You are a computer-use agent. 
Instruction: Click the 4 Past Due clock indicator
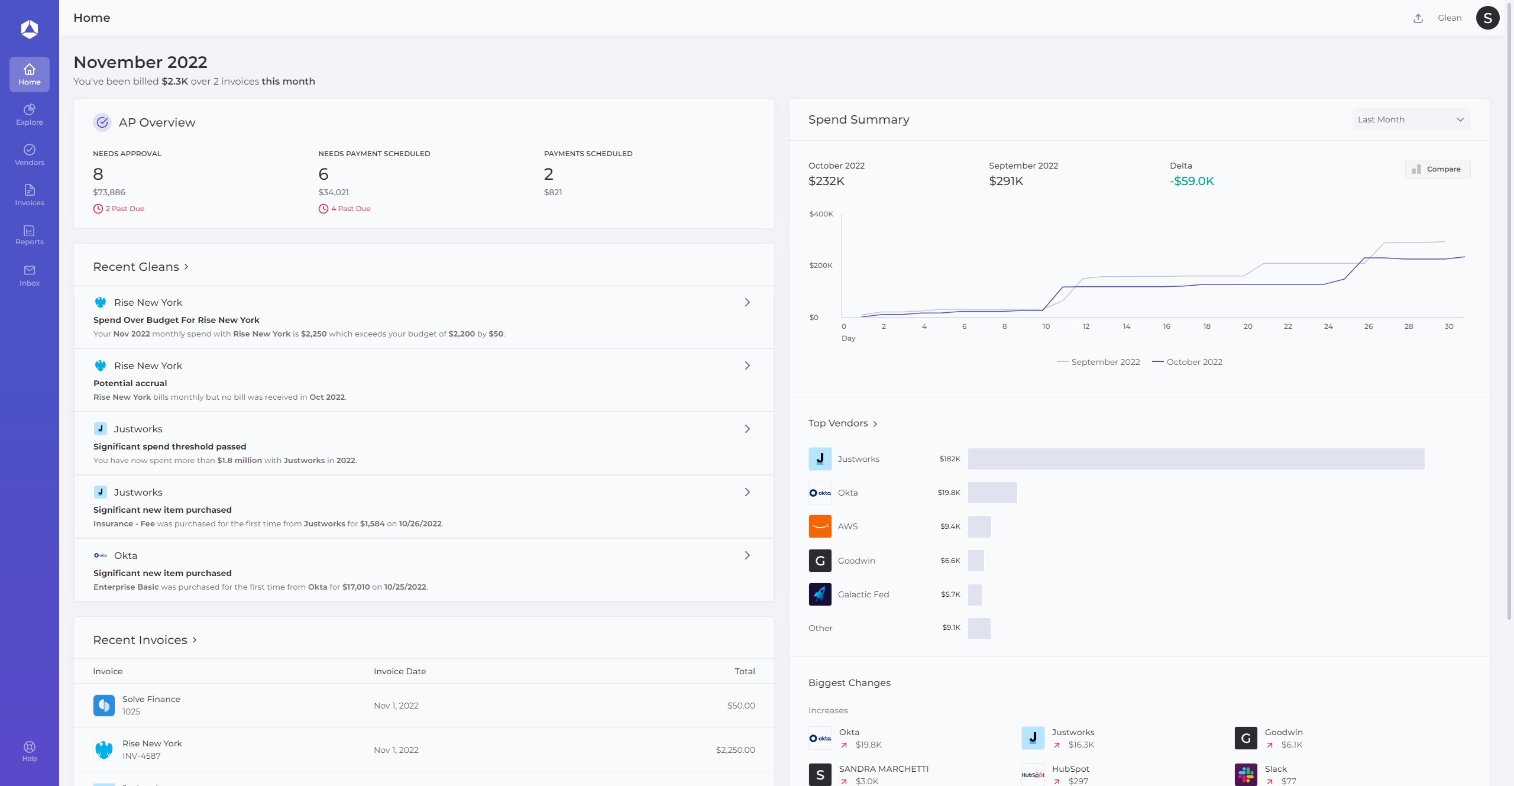coord(345,209)
